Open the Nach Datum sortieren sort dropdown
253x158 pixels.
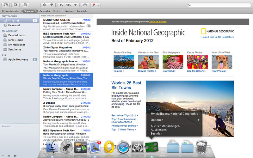[53, 15]
